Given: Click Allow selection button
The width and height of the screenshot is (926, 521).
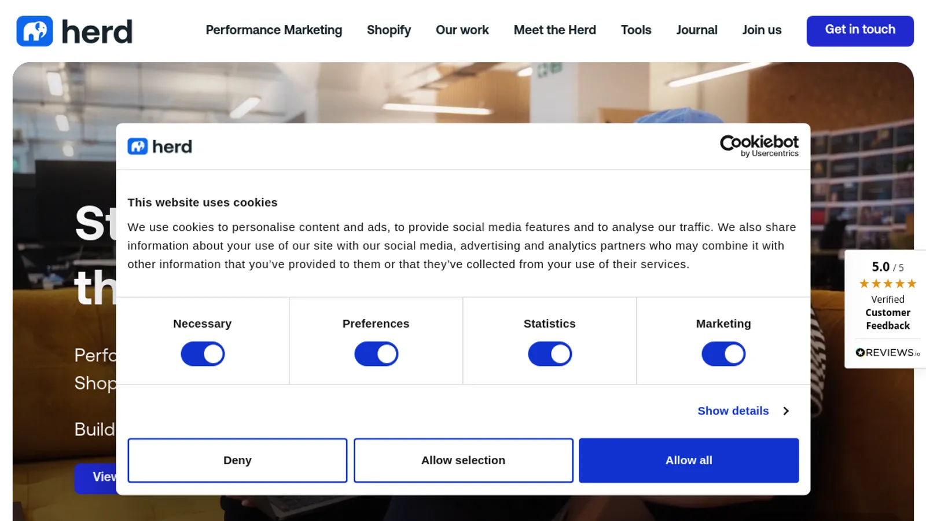Looking at the screenshot, I should click(x=464, y=460).
